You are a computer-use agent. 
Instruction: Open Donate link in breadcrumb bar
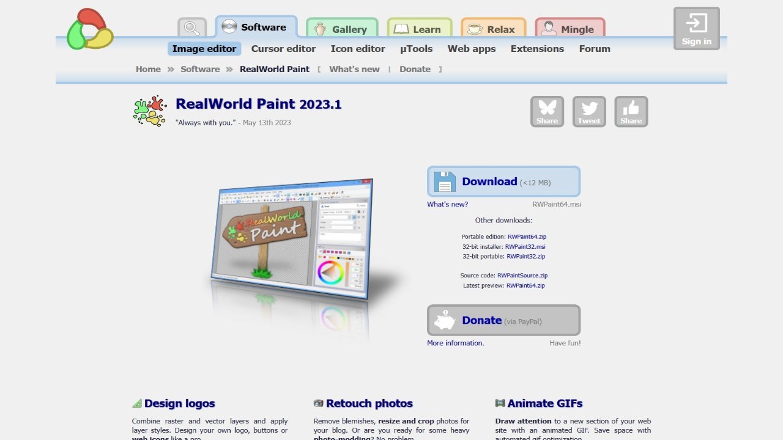pos(415,69)
